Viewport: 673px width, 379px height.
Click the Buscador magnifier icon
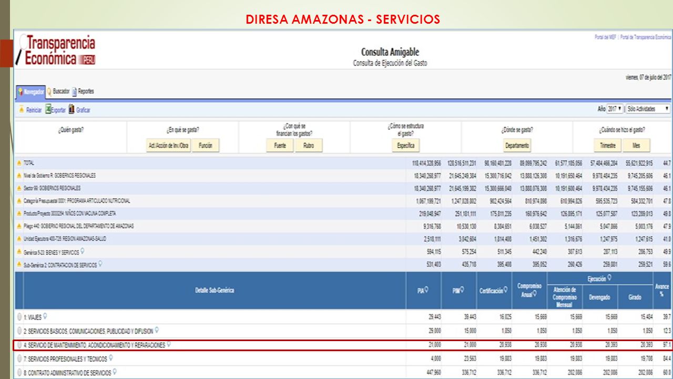click(x=49, y=92)
